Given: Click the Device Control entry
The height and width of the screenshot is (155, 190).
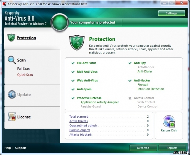Looking at the screenshot, I should pyautogui.click(x=147, y=107).
